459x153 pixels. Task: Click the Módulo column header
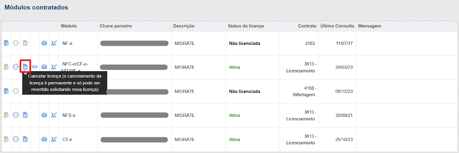[69, 26]
